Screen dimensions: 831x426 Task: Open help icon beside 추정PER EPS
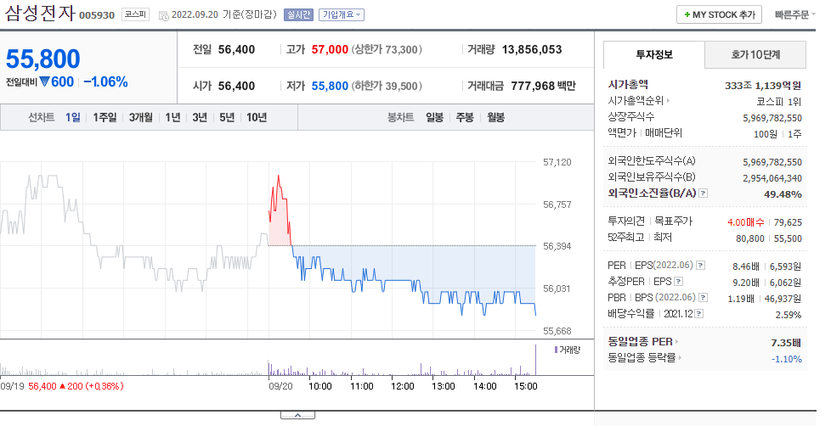(x=678, y=282)
